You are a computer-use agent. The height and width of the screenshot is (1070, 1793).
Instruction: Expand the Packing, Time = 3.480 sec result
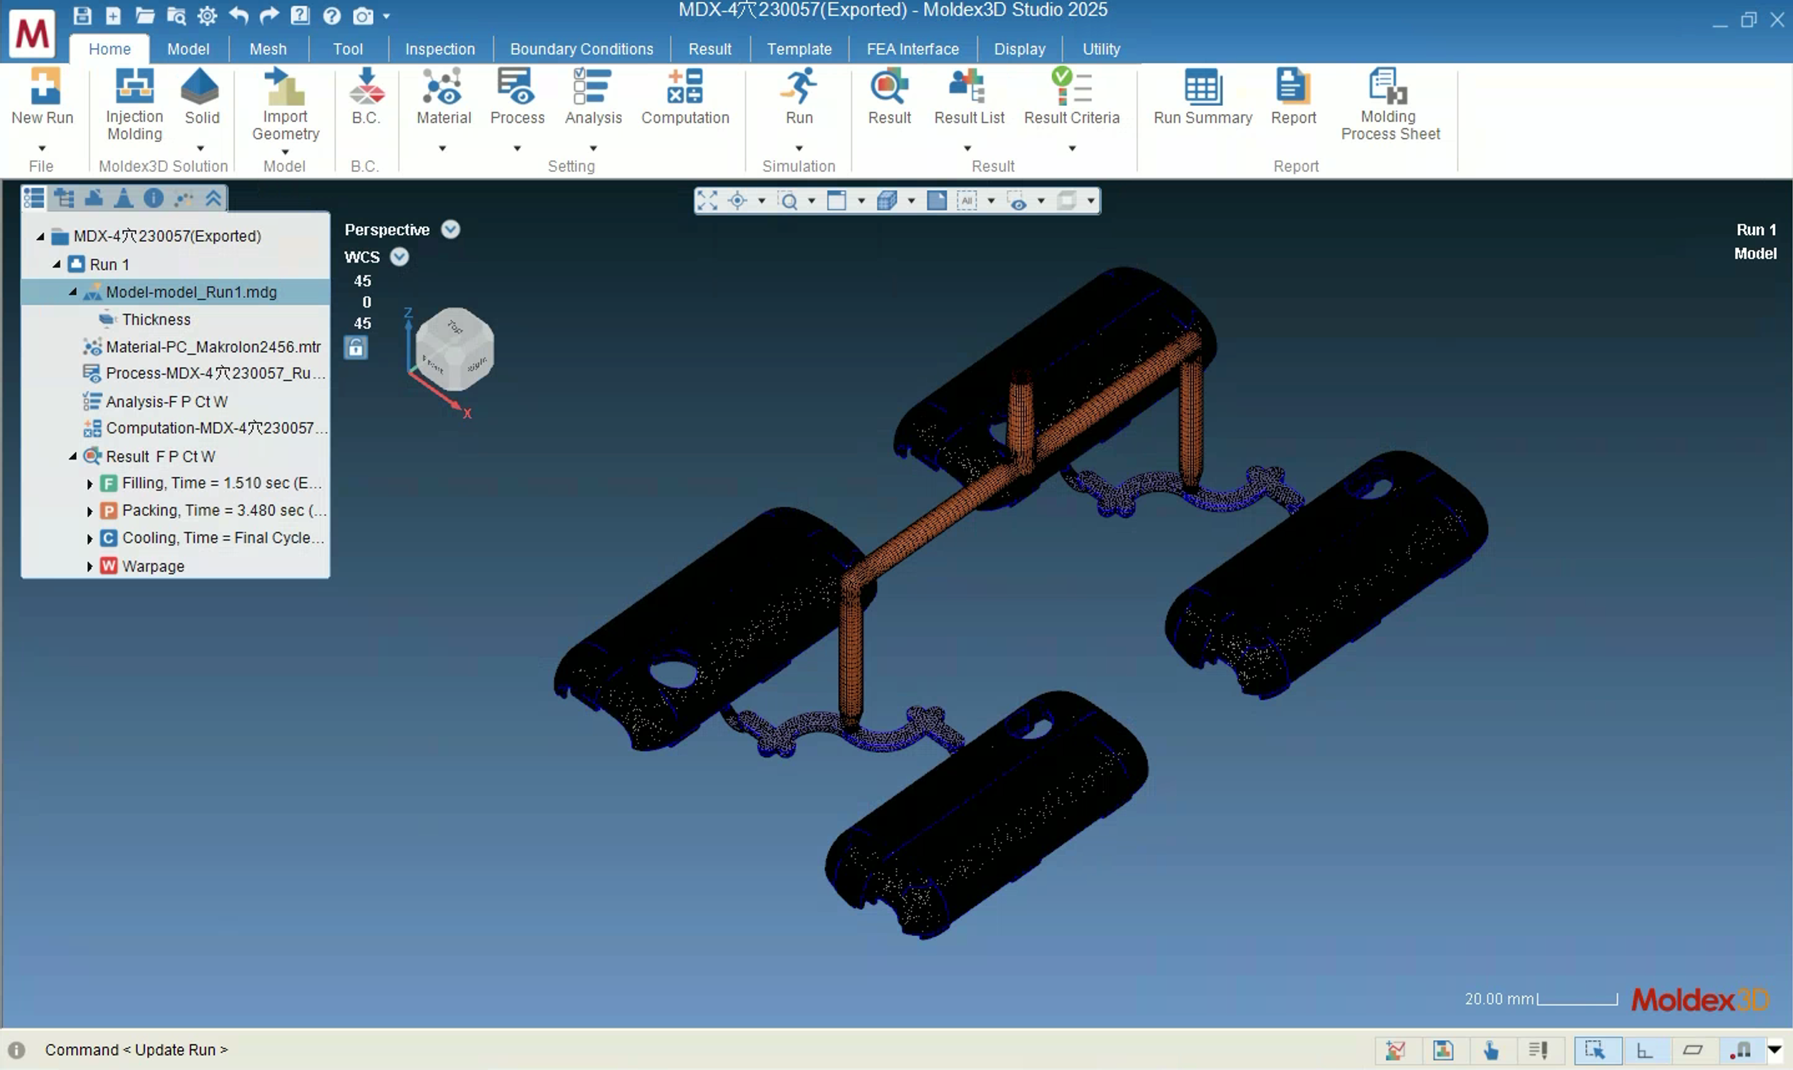(89, 511)
